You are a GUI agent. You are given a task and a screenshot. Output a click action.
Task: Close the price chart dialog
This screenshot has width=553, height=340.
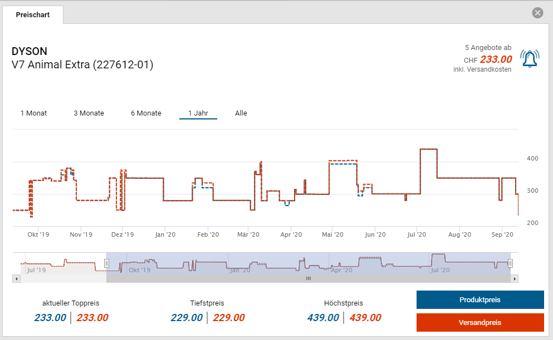click(537, 13)
